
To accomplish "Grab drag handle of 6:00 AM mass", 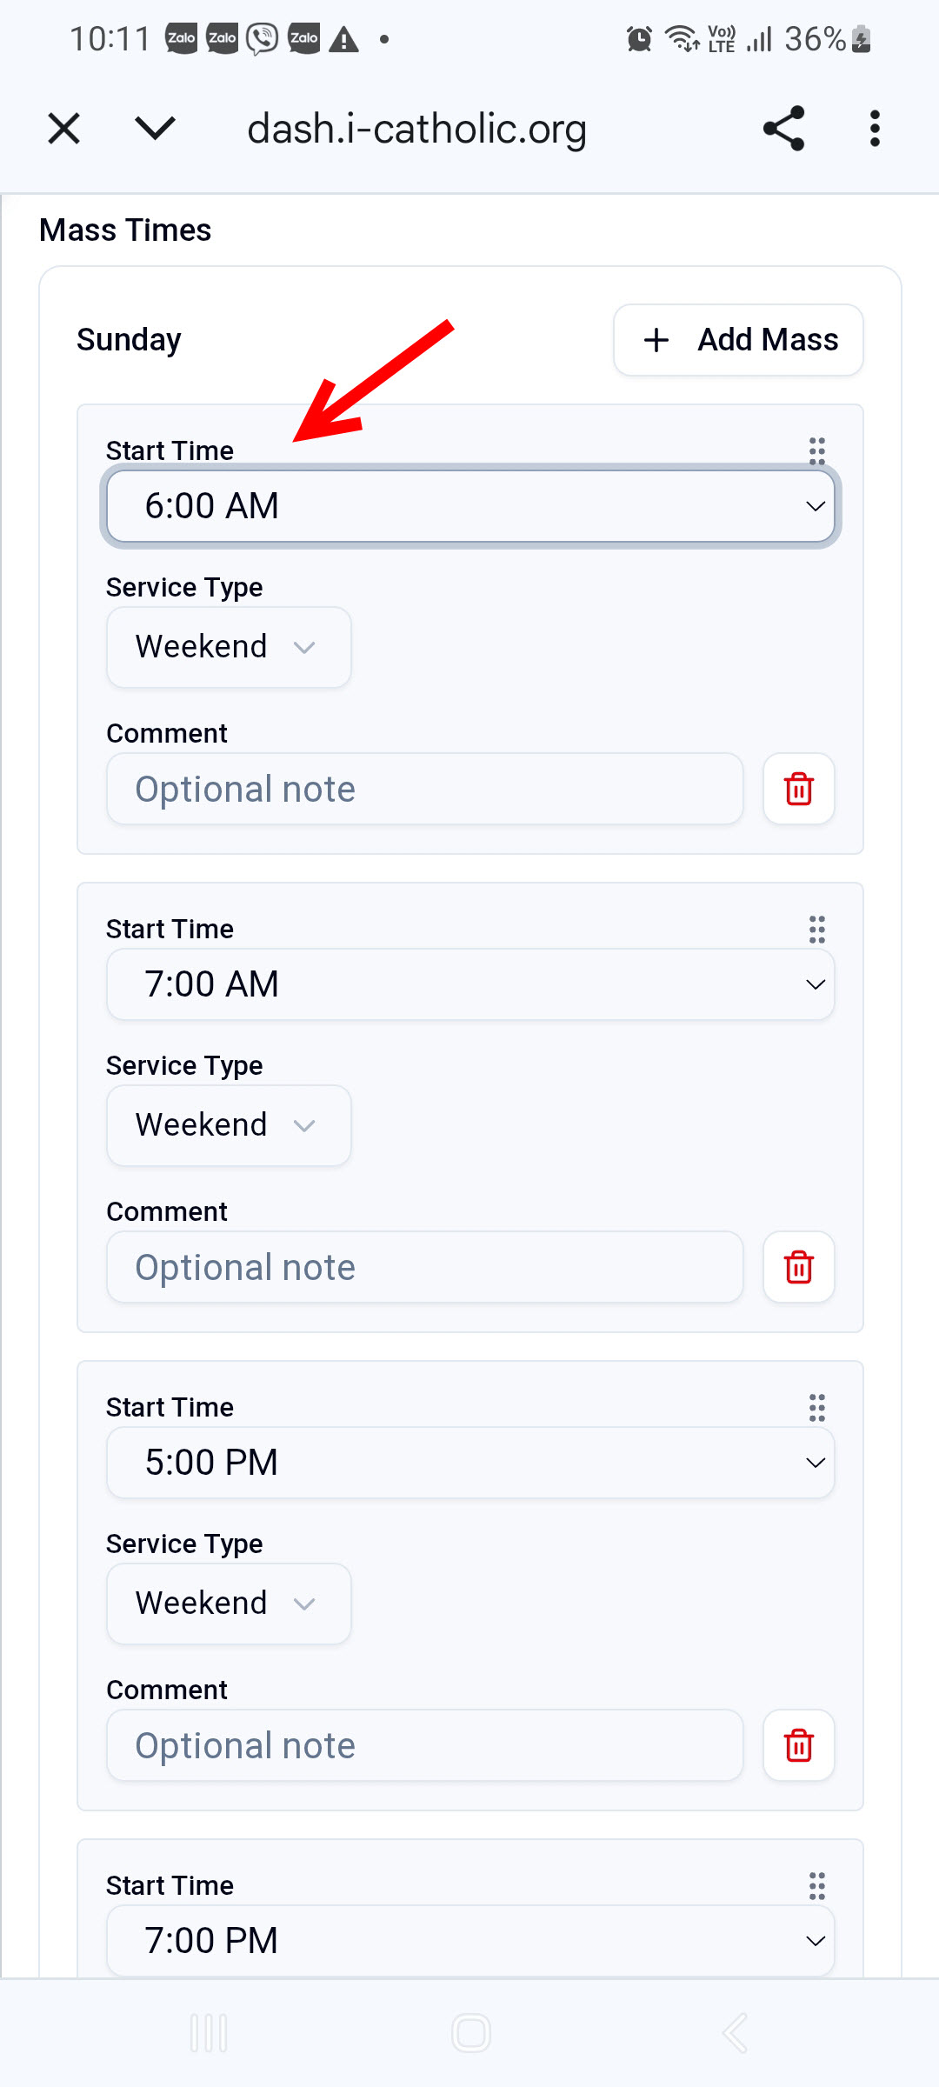I will pos(816,450).
